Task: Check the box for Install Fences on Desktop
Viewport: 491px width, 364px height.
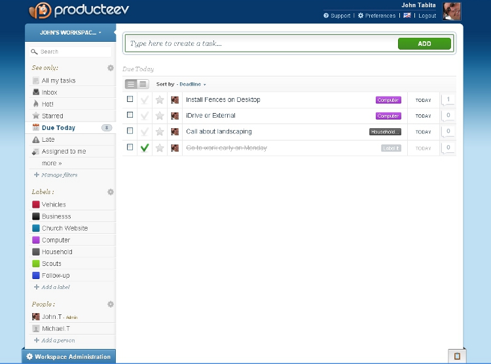Action: click(130, 99)
